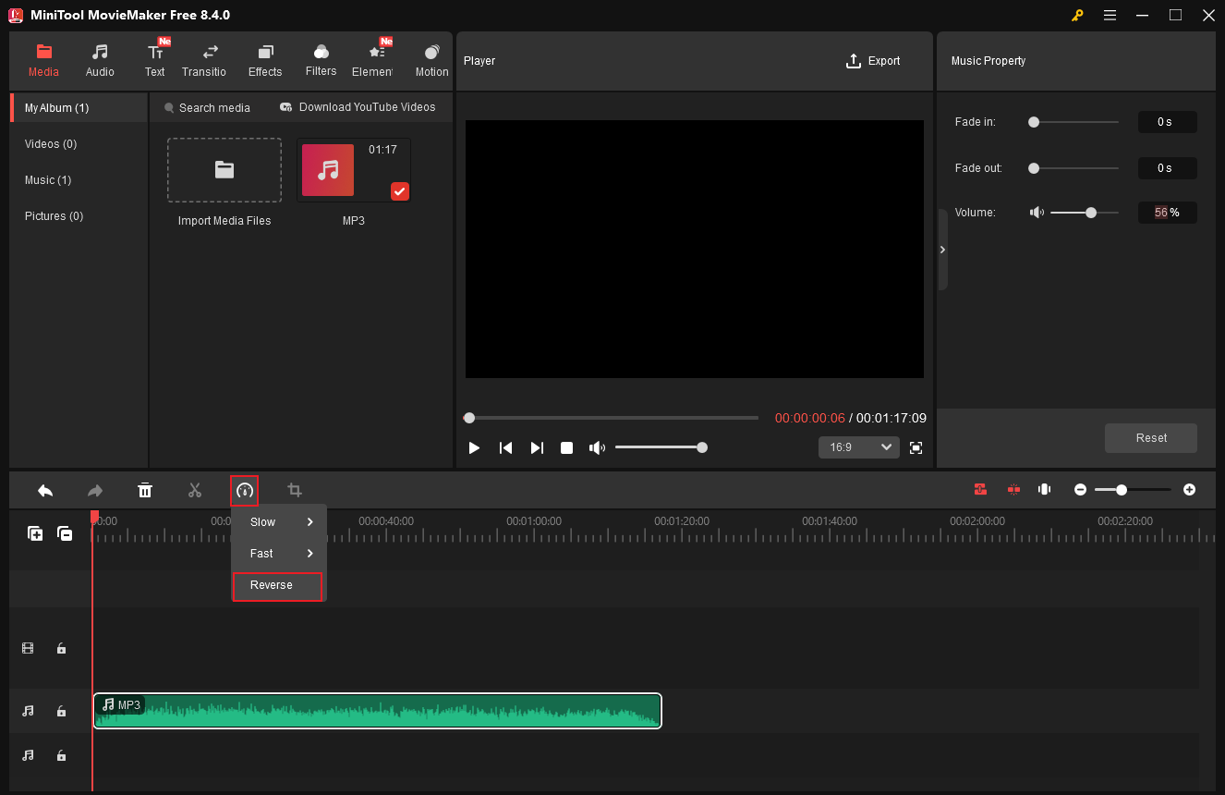Click the Delete icon in the timeline toolbar
The height and width of the screenshot is (795, 1225).
(x=145, y=490)
